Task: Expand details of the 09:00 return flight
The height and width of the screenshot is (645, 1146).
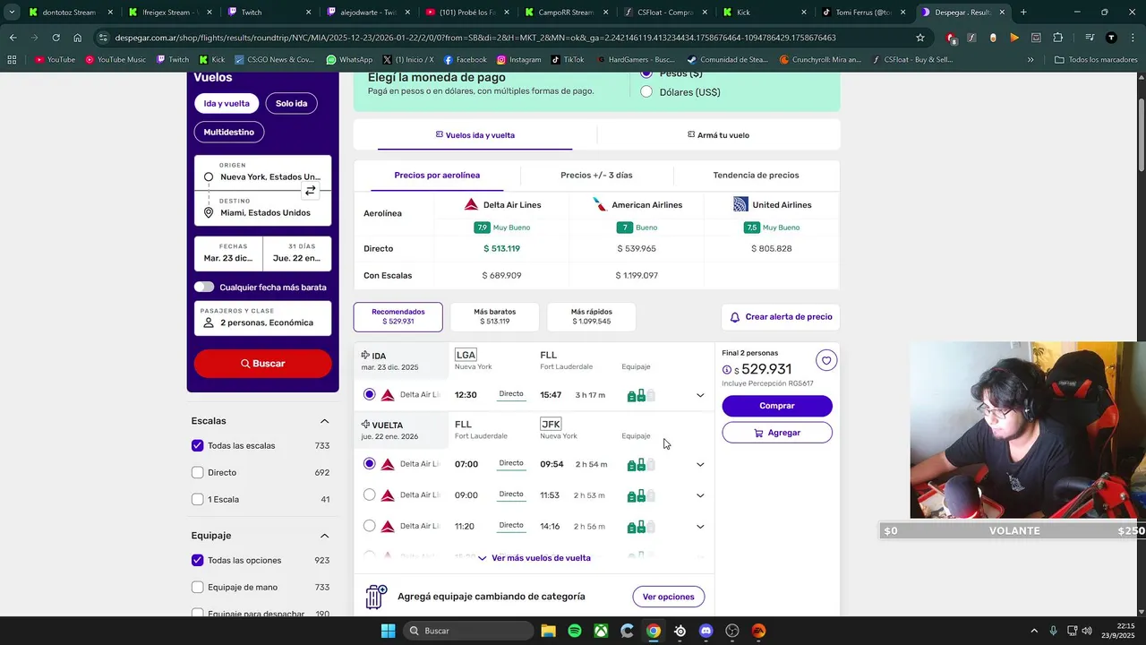Action: click(700, 495)
